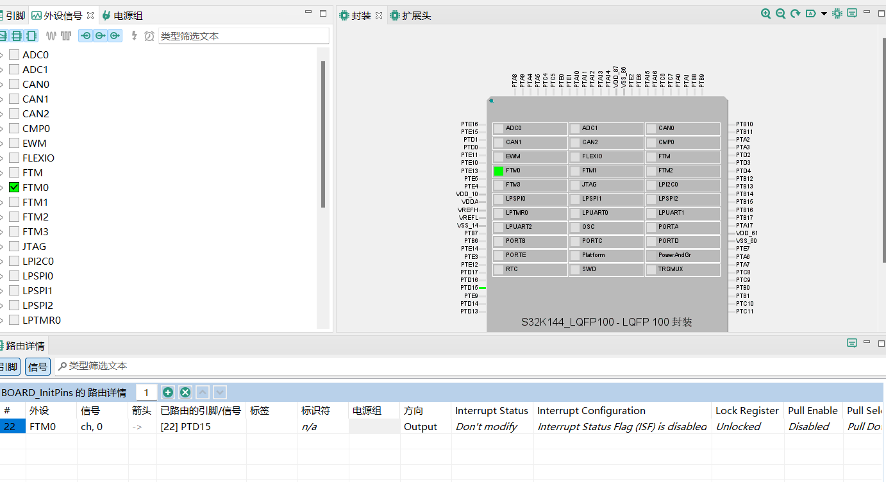Expand the CAN0 tree node

pos(2,85)
